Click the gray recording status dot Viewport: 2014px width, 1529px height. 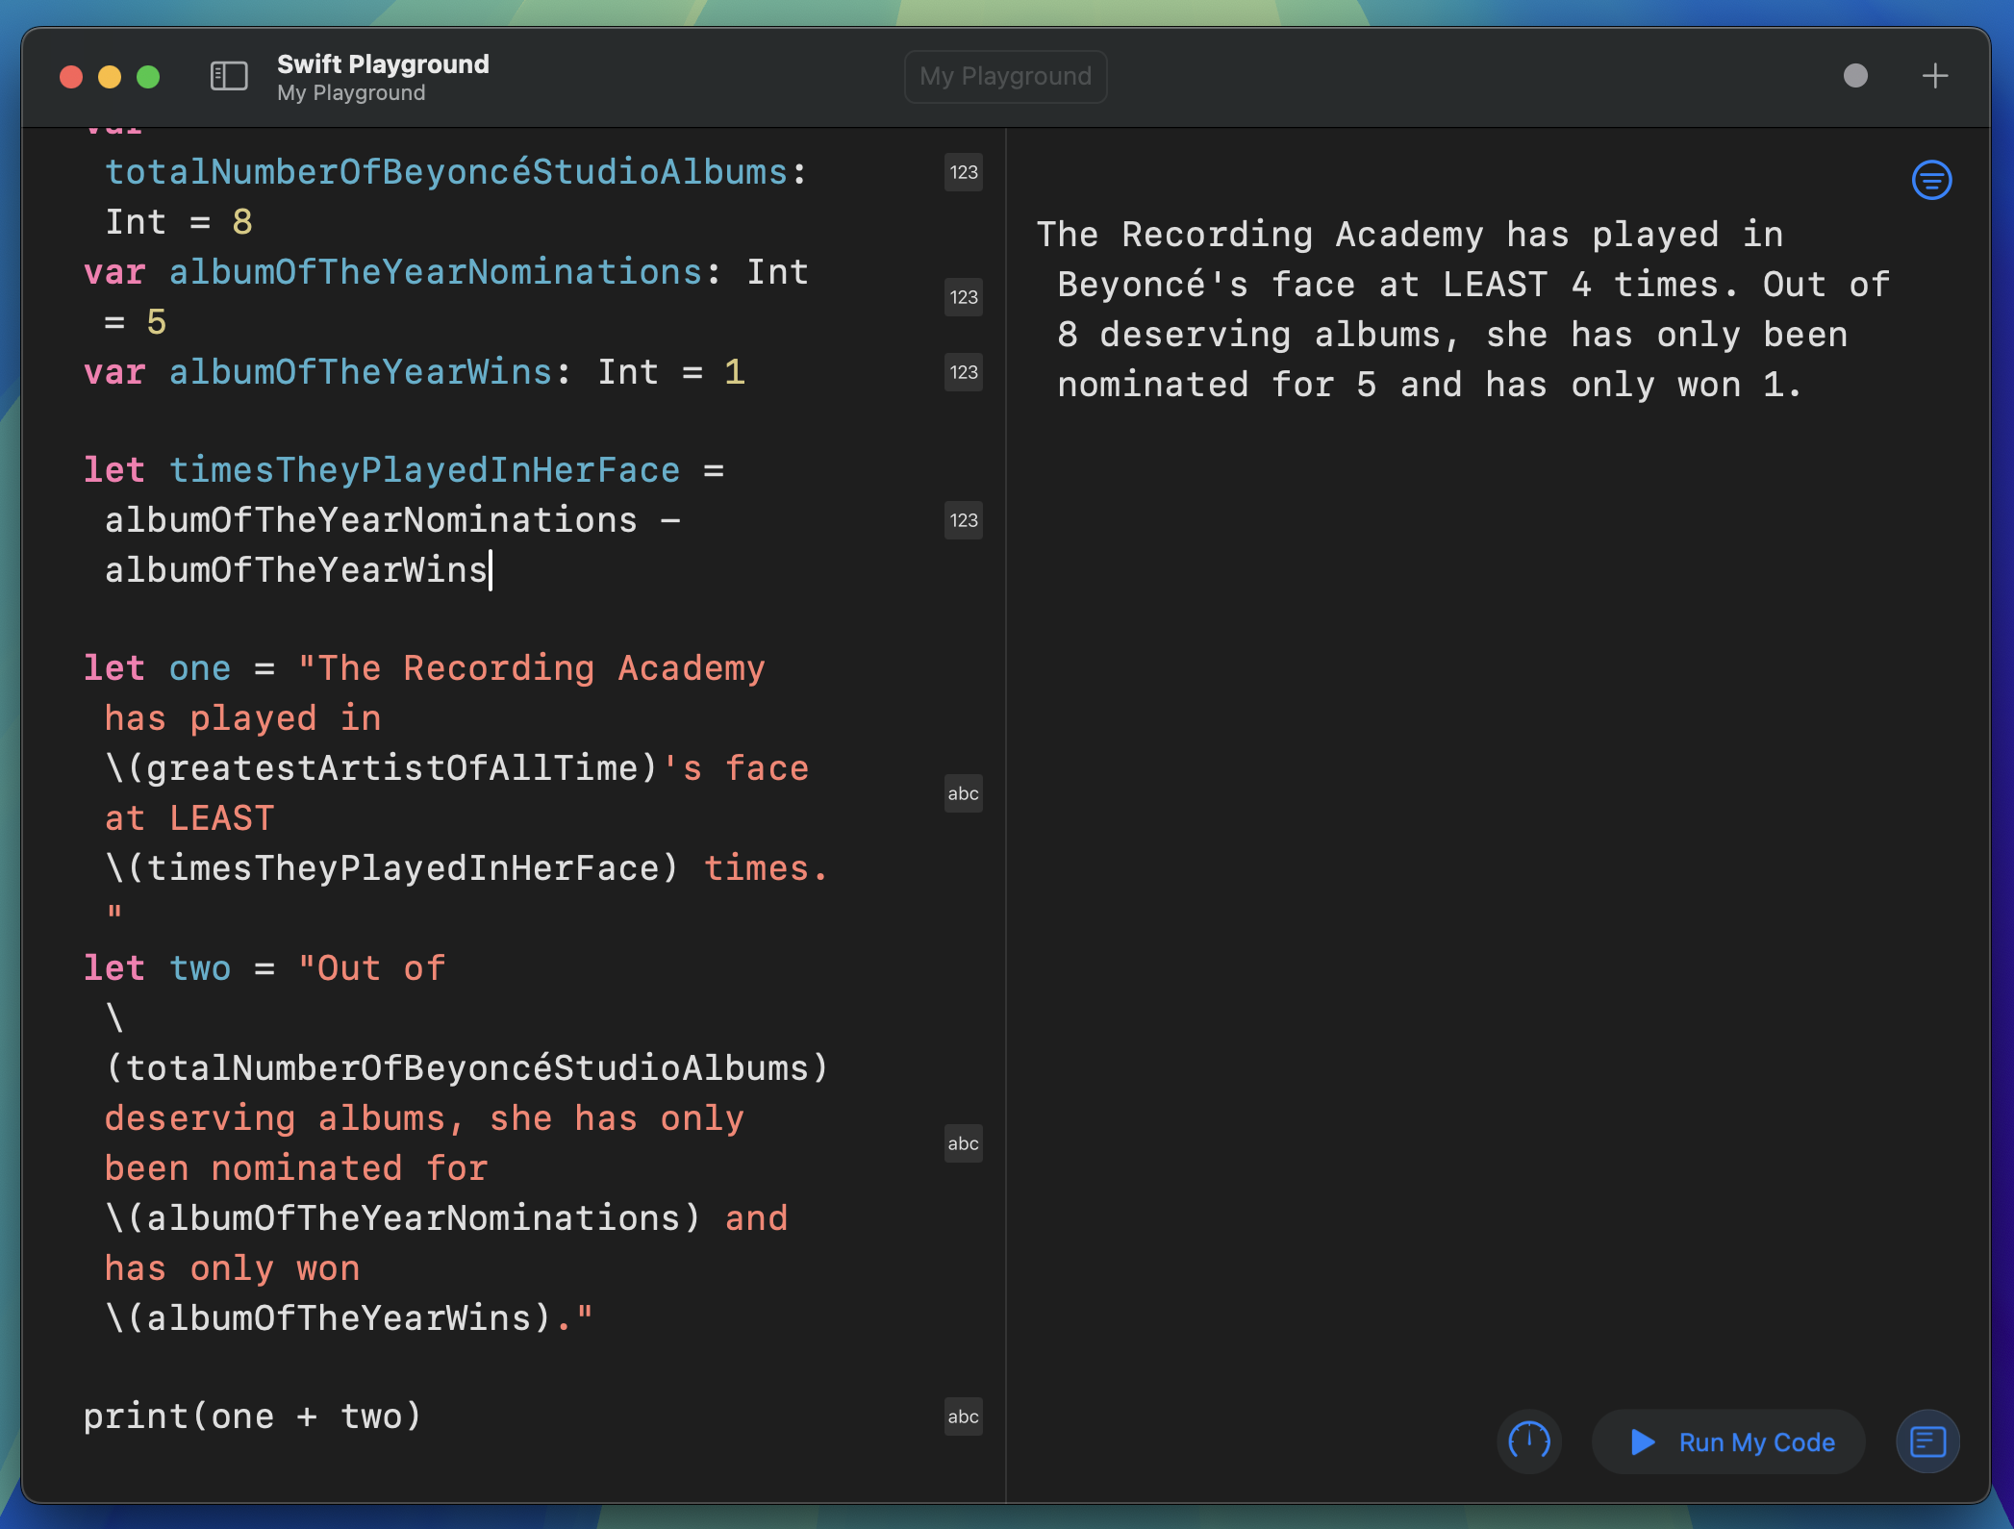1855,76
